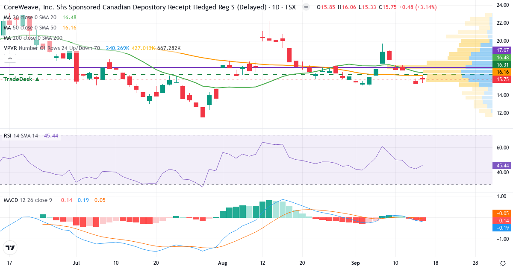513x269 pixels.
Task: Click the High value H16.06
Action: [347, 7]
